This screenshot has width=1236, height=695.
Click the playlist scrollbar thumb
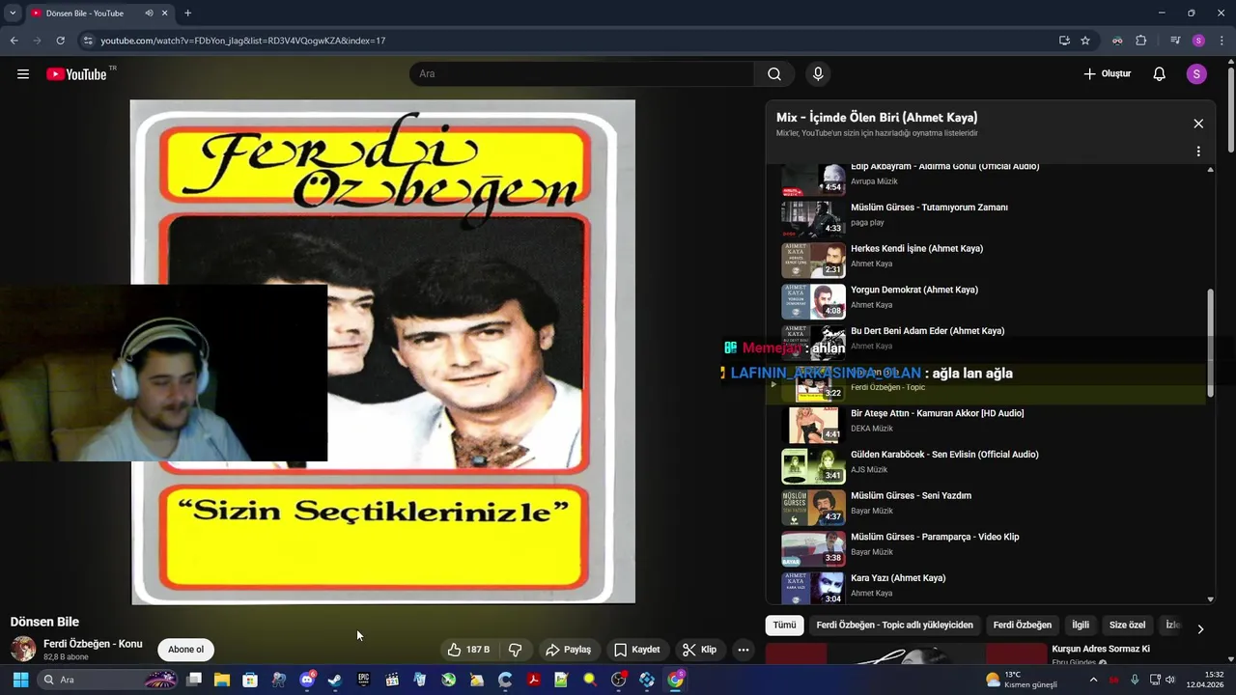point(1211,342)
